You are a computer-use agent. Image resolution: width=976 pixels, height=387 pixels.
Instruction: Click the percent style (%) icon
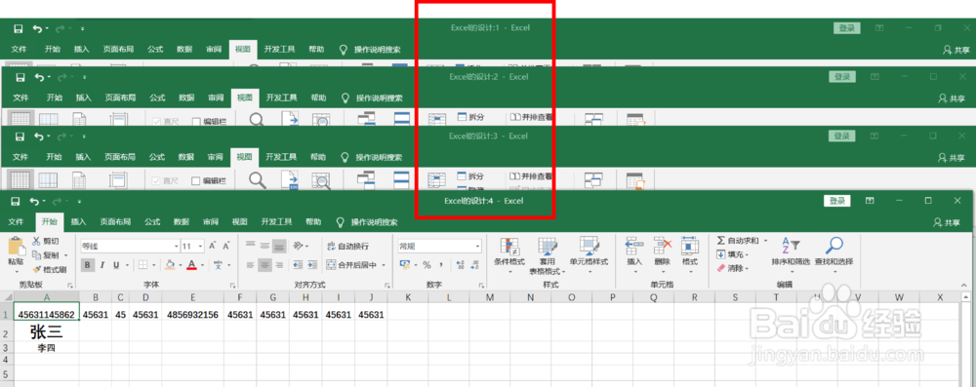click(x=427, y=265)
